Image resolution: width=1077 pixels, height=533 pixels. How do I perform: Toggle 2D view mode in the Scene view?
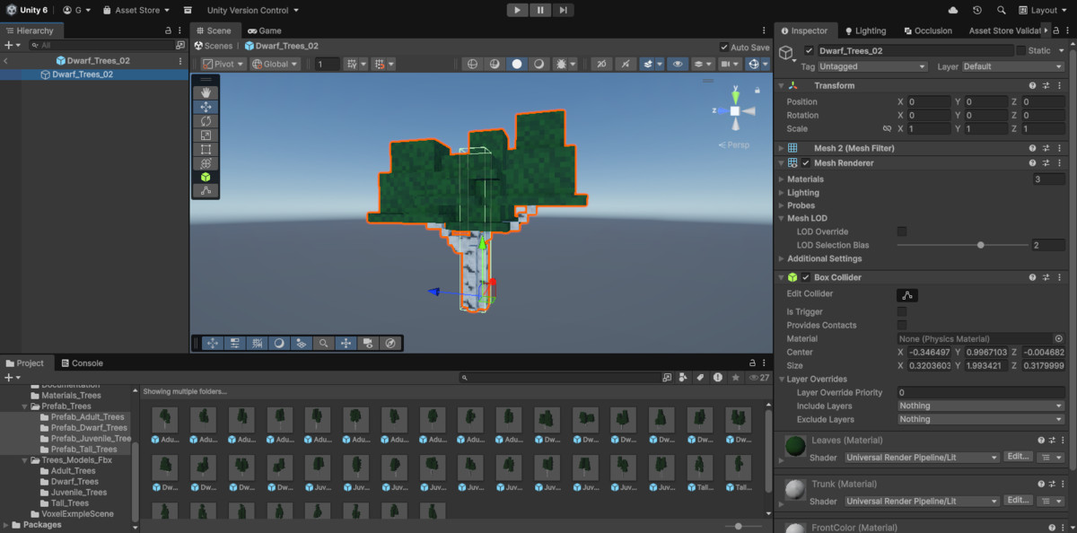click(x=473, y=63)
